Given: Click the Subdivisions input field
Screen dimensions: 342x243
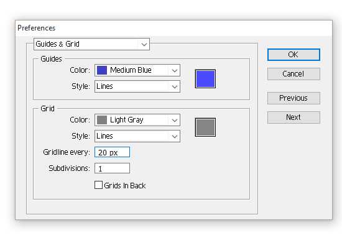Looking at the screenshot, I should (112, 168).
